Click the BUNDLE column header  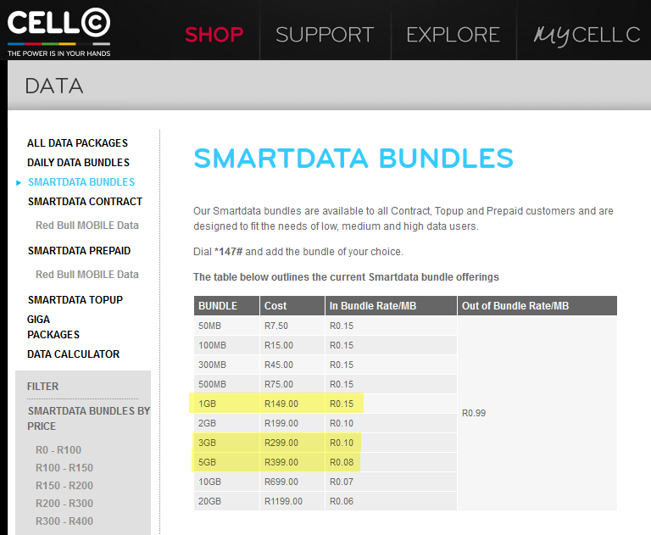click(226, 306)
